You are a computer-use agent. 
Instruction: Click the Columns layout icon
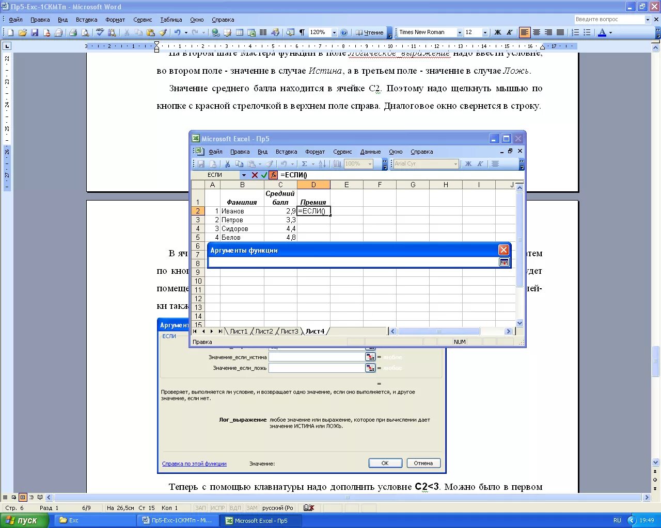[x=263, y=32]
